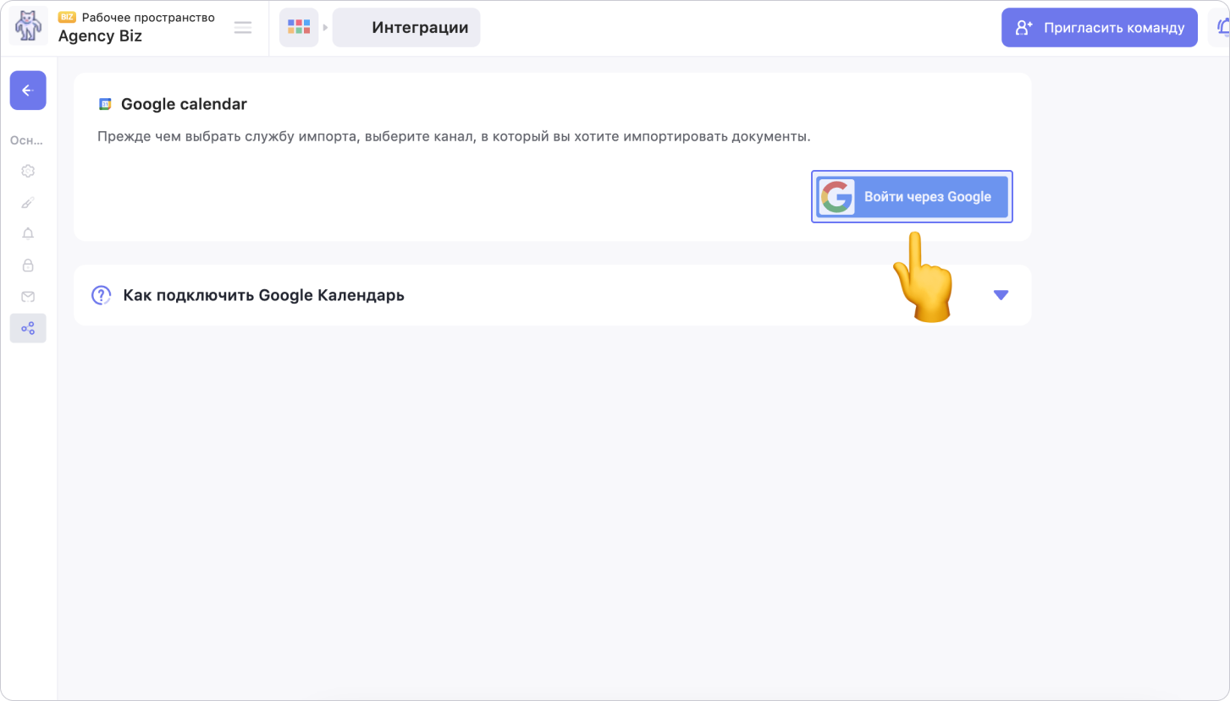This screenshot has height=701, width=1230.
Task: Go back using the purple arrow button
Action: [x=28, y=90]
